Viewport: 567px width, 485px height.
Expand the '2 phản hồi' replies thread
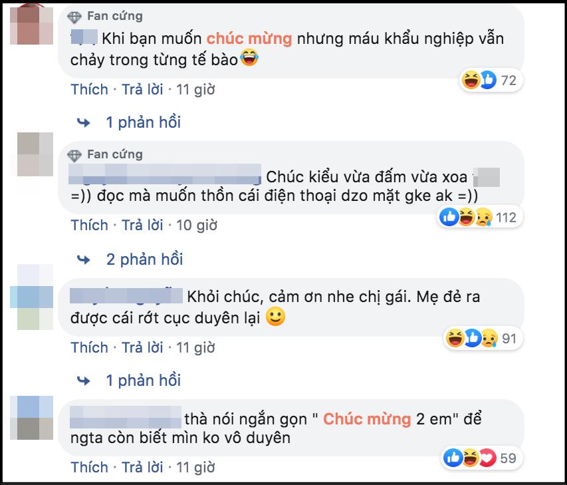144,259
